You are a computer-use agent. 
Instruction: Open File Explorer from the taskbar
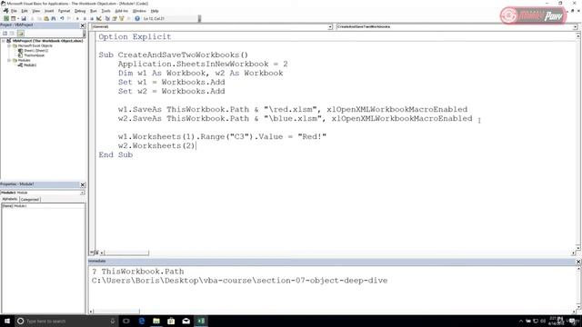[x=156, y=321]
